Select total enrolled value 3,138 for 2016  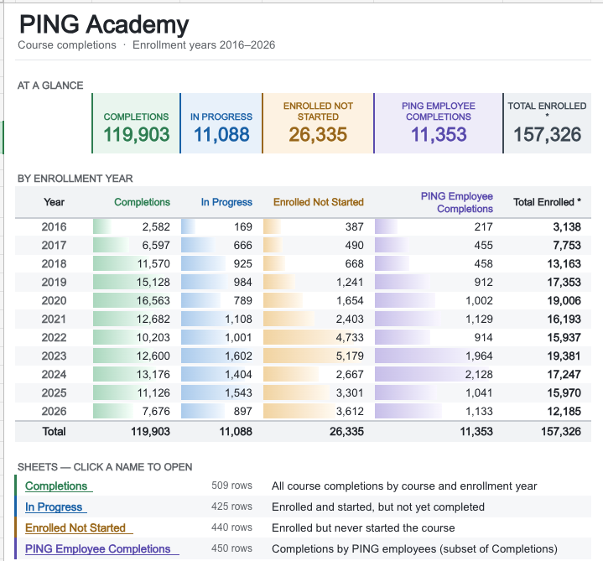(x=567, y=227)
